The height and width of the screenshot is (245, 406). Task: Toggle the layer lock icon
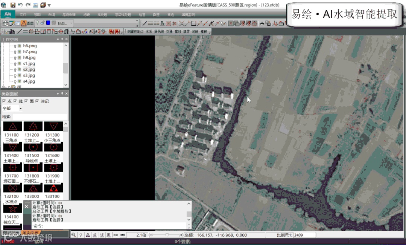[43, 23]
